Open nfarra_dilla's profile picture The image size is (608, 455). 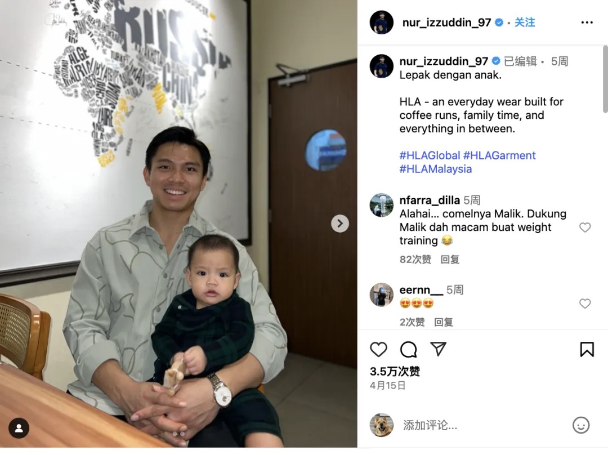coord(382,205)
